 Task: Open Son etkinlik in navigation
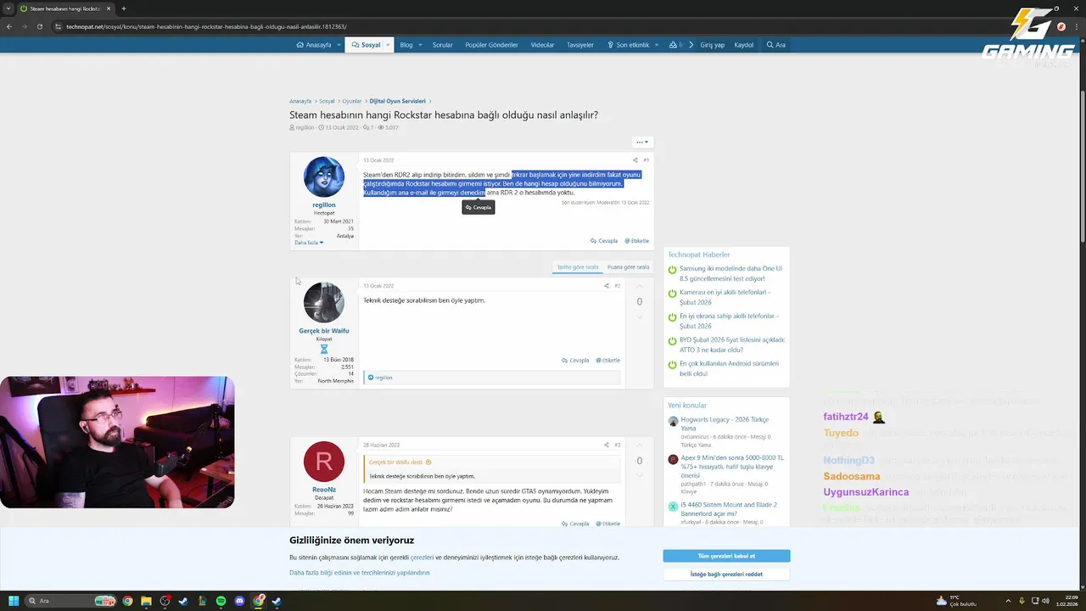pyautogui.click(x=629, y=45)
